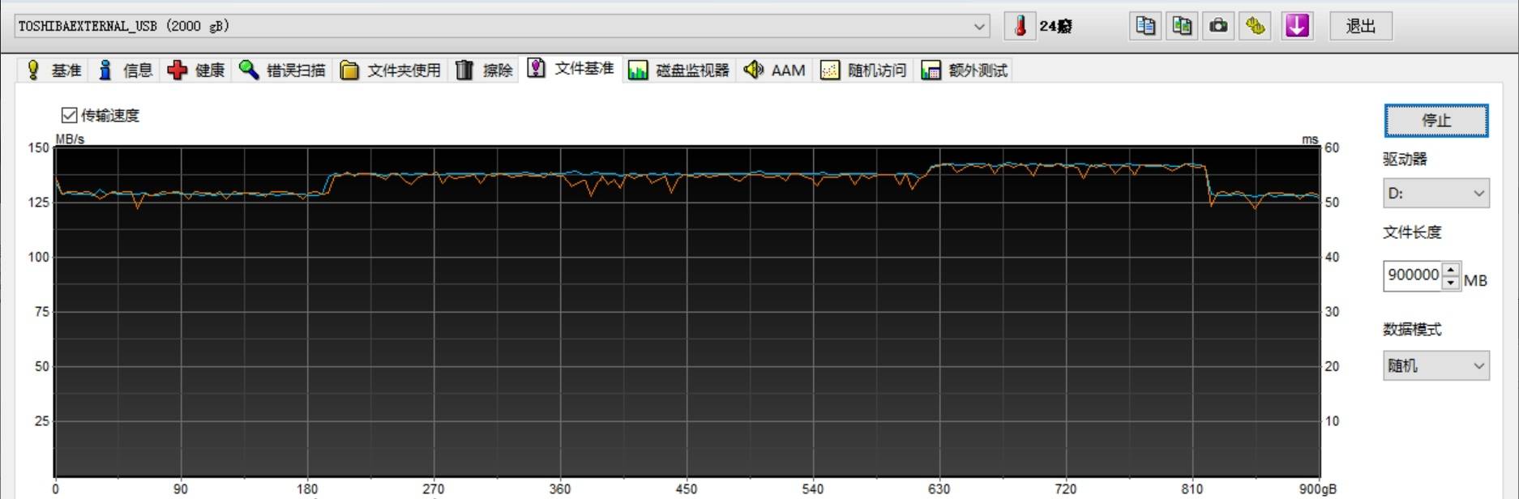Open the 健康 (Health) red cross tab

tap(195, 70)
